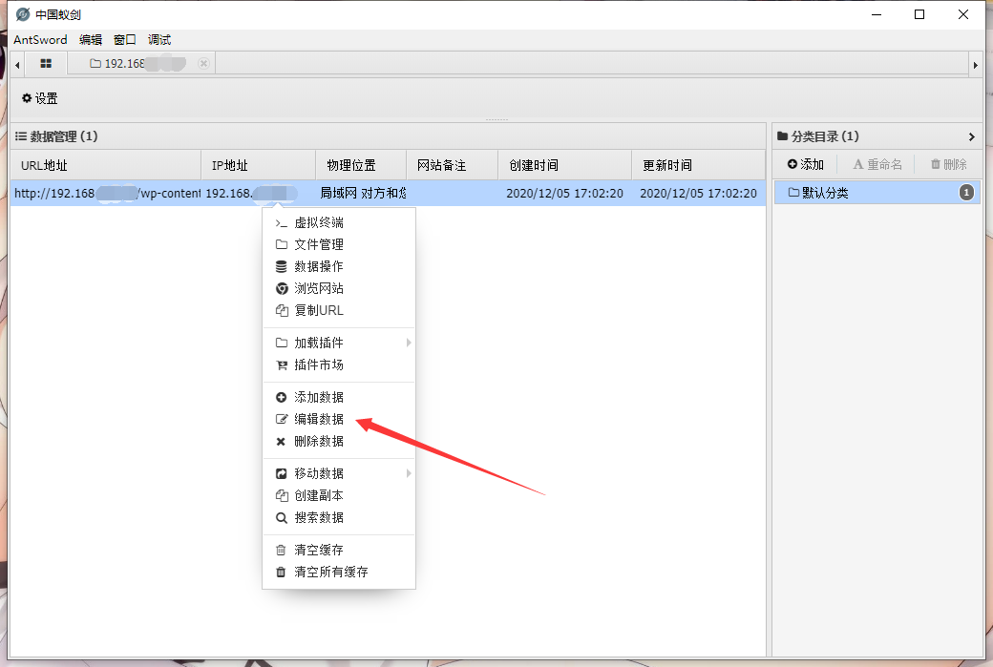Click the 移动数据 share icon
This screenshot has height=667, width=993.
point(281,473)
